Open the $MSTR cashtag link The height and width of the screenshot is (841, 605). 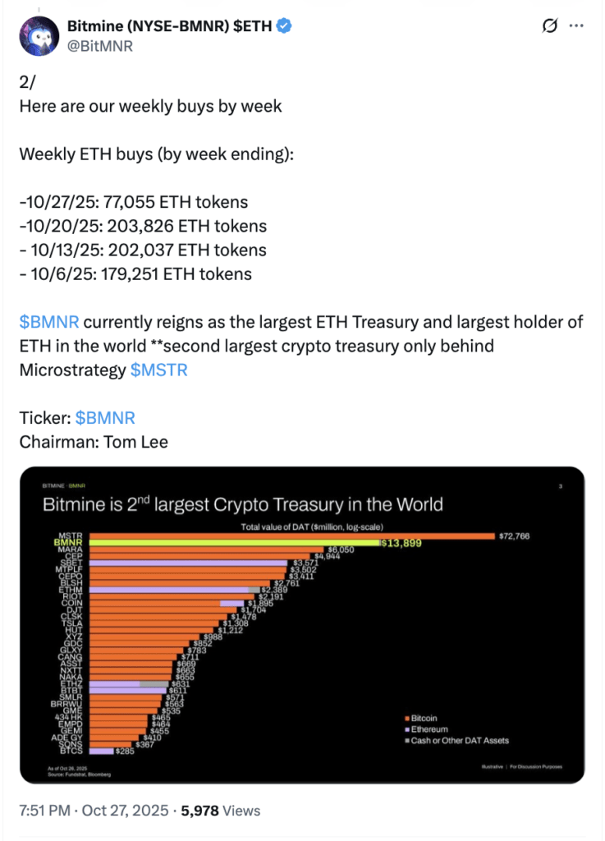pos(158,370)
